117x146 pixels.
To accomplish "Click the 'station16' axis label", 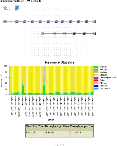I will (x=43, y=101).
